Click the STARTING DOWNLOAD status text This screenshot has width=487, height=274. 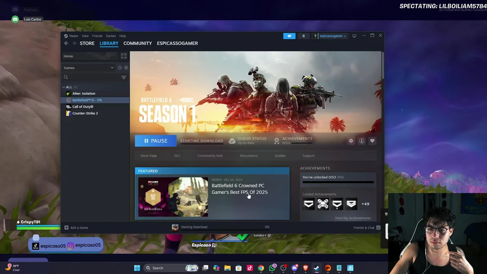tap(202, 141)
